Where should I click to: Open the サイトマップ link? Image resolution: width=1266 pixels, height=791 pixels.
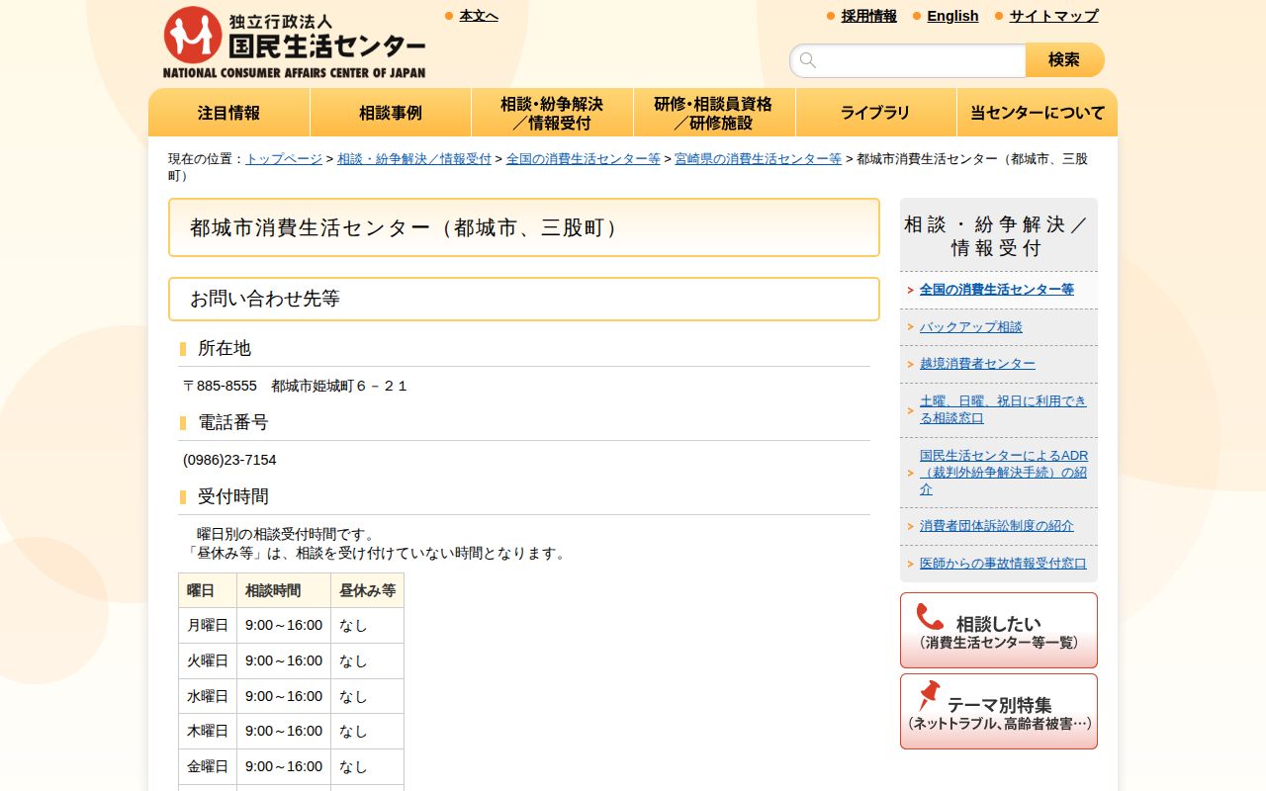[x=1053, y=16]
